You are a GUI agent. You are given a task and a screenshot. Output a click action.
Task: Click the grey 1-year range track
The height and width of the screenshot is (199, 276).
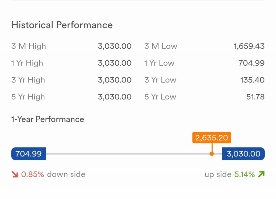point(134,154)
